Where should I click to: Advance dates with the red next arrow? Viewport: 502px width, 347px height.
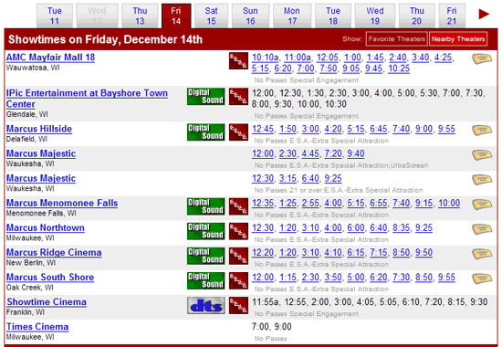(x=484, y=14)
